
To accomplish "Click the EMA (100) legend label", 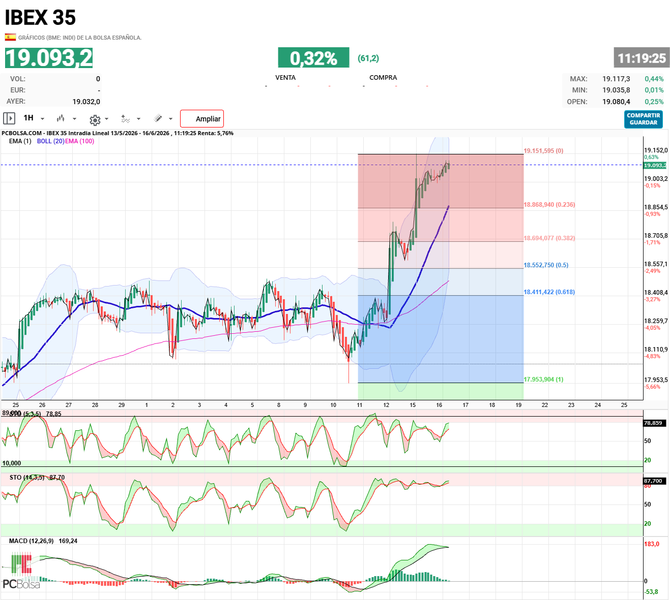I will point(80,141).
